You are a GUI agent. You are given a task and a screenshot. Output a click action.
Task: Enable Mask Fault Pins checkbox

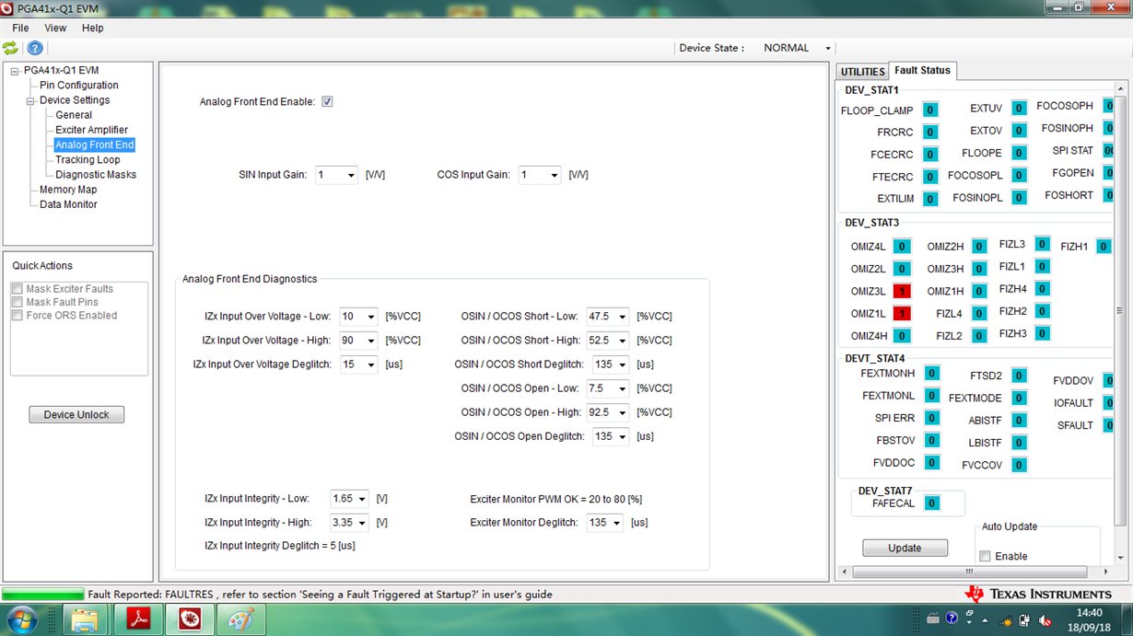[x=17, y=302]
